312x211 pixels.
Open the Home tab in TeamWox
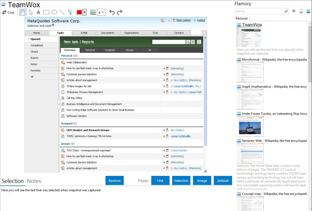click(37, 33)
